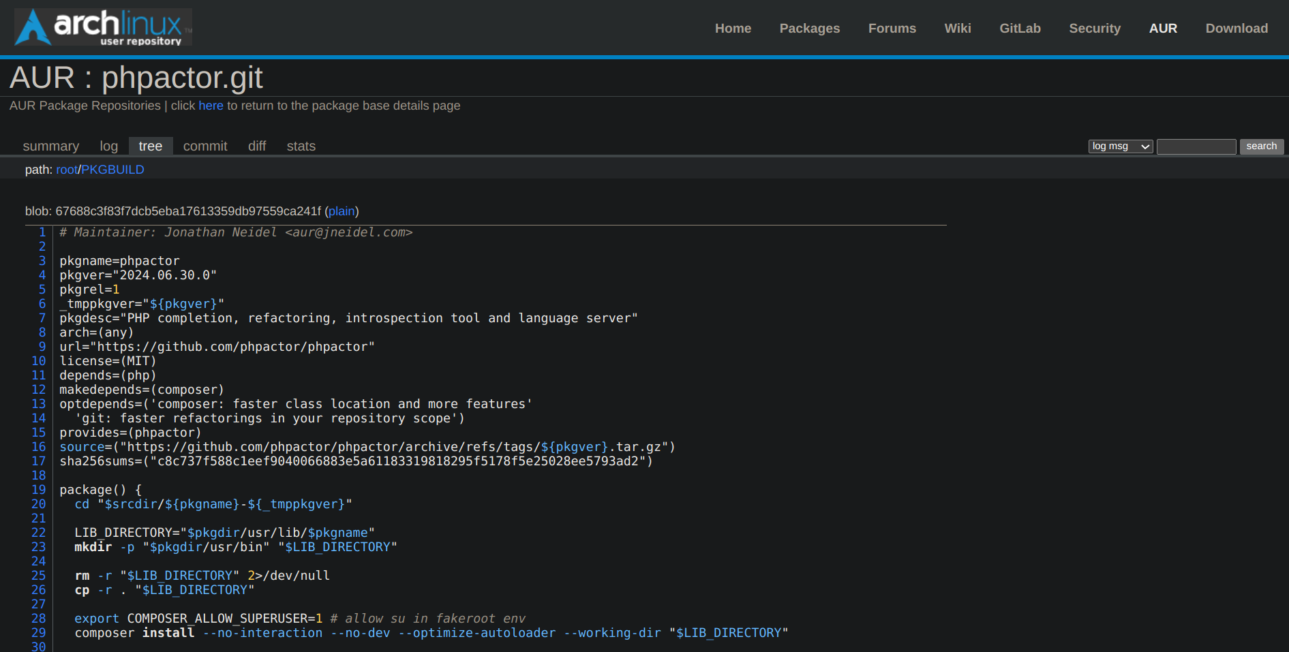1289x652 pixels.
Task: Click the sha256sums line
Action: [x=356, y=461]
